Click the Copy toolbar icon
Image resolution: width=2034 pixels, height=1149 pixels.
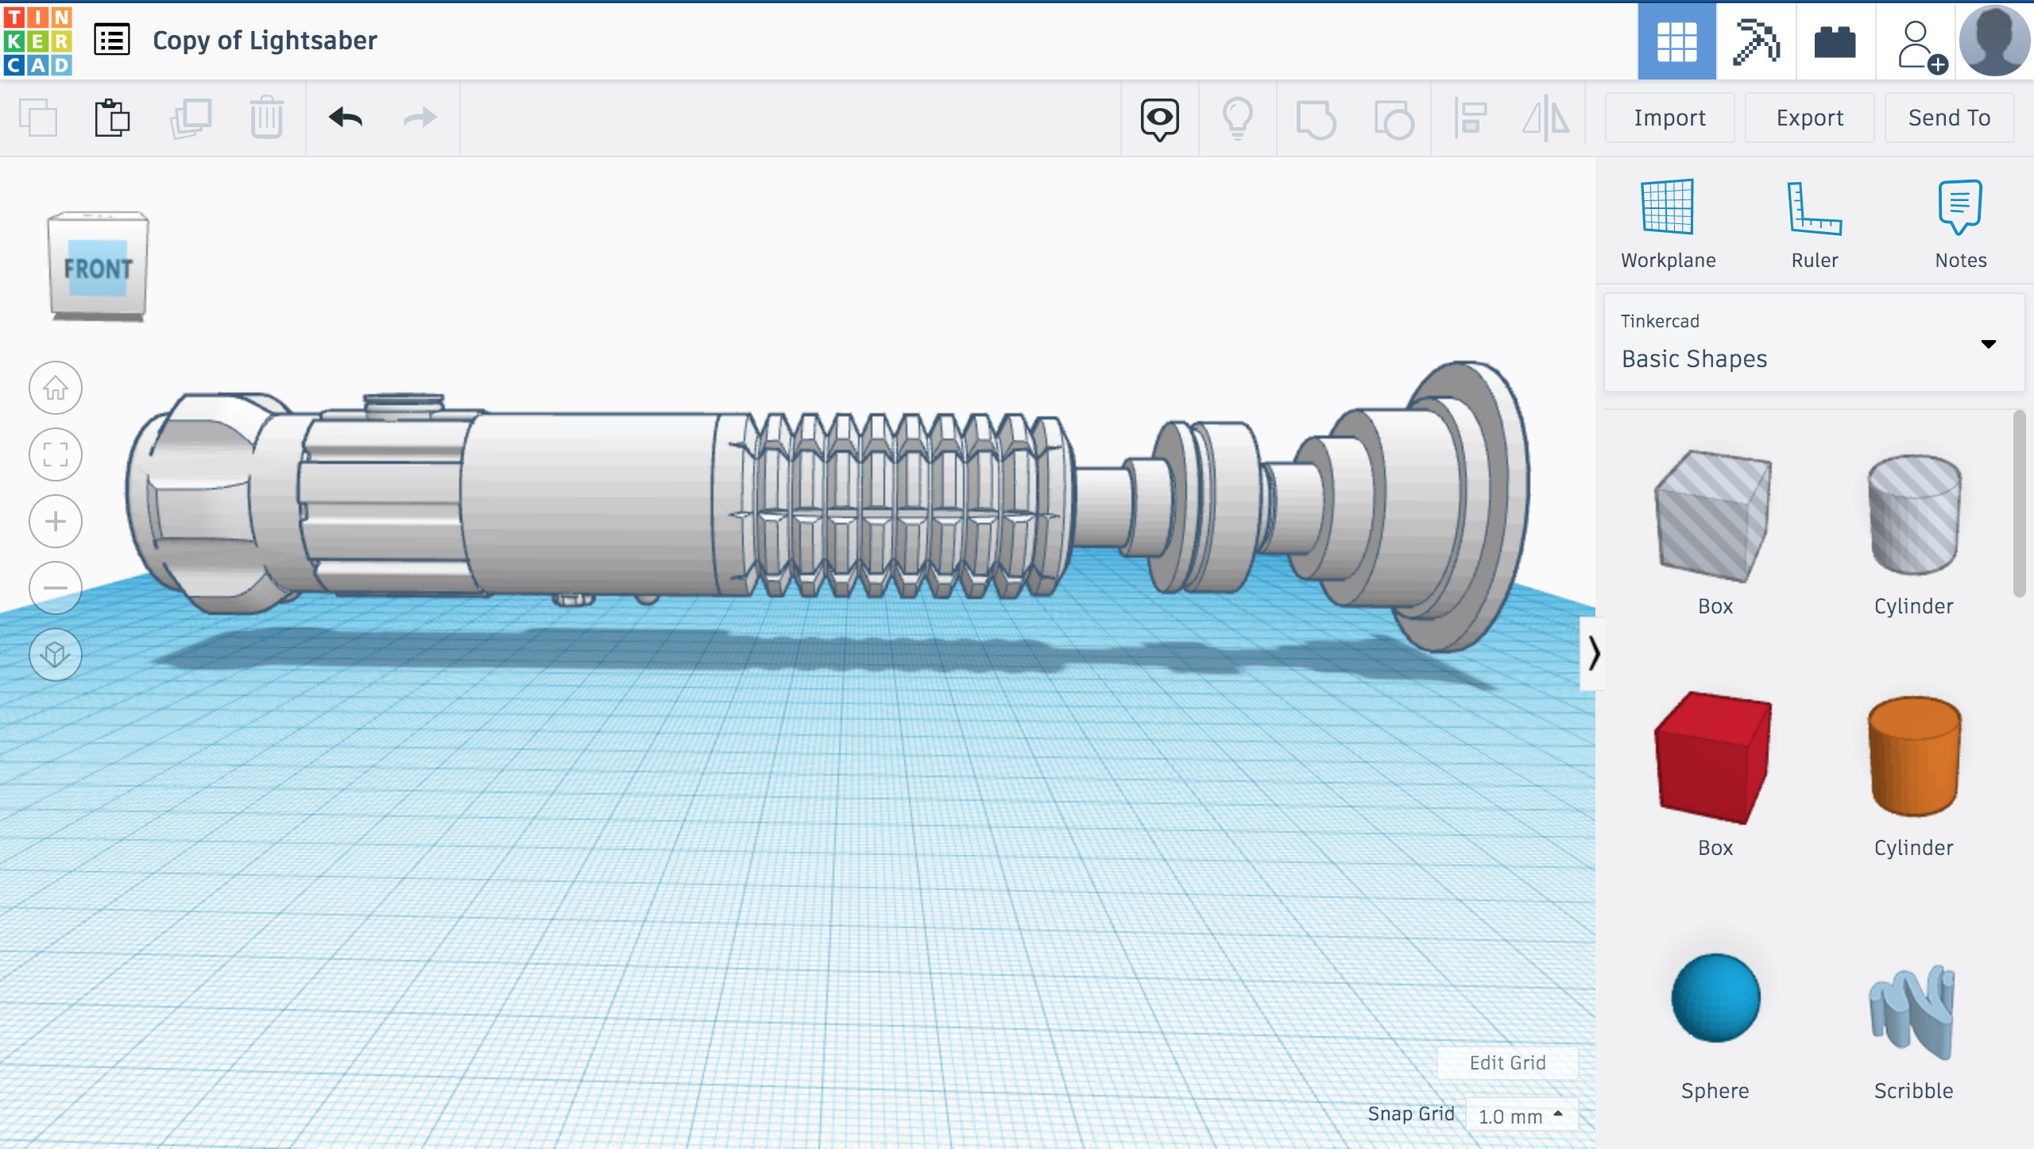(x=37, y=118)
